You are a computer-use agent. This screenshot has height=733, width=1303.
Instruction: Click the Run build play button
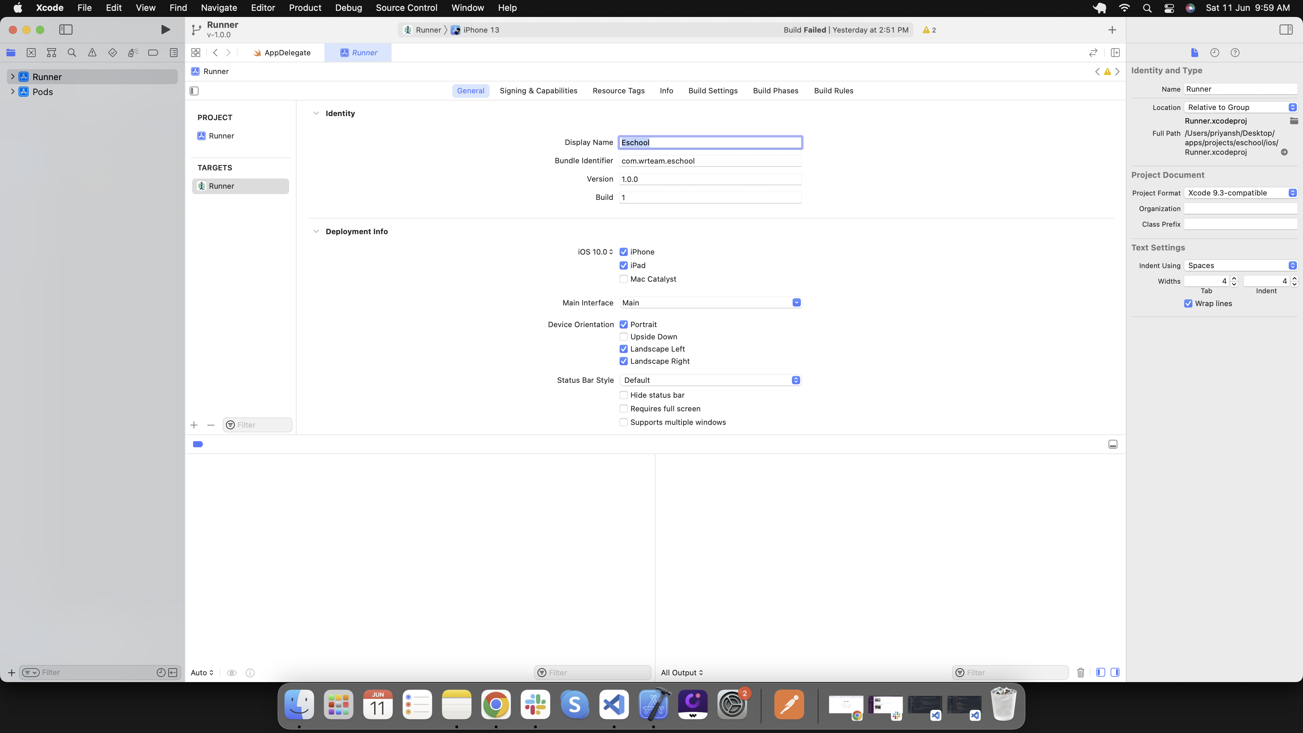click(165, 30)
